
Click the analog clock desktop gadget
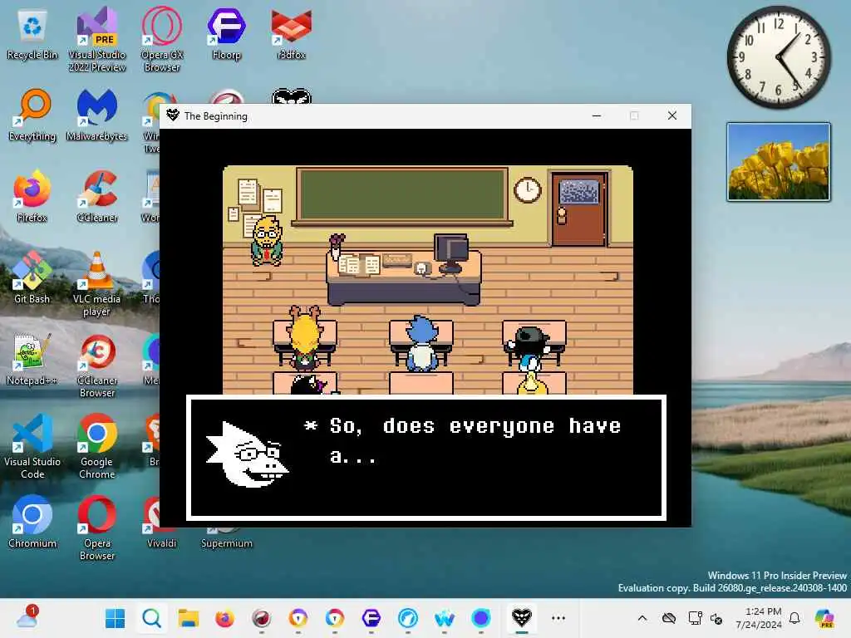pyautogui.click(x=778, y=57)
